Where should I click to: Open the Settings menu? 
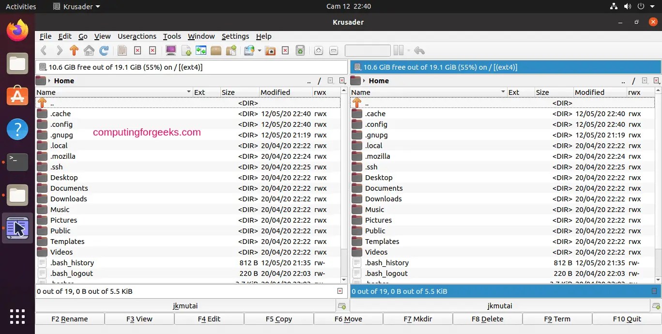pyautogui.click(x=235, y=36)
